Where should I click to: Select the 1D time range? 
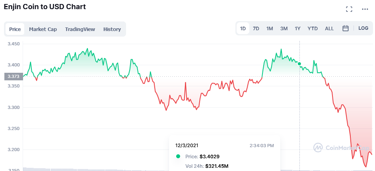tap(243, 29)
